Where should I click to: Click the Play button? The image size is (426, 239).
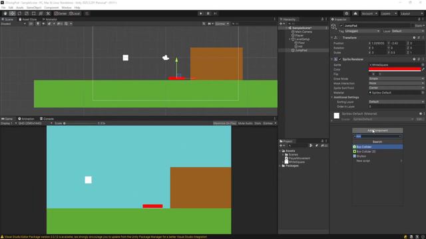(x=201, y=13)
